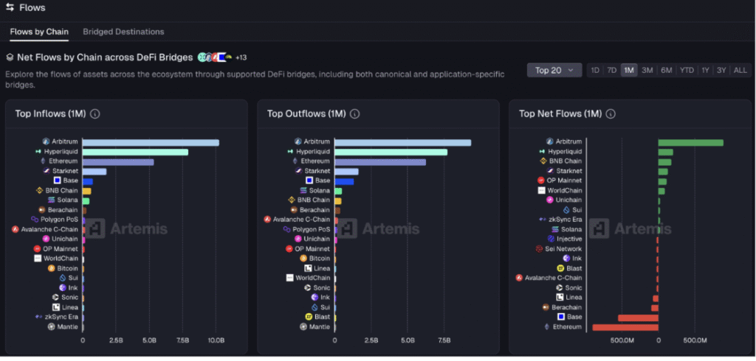Click WorldChain icon in Top Net Flows chart
The width and height of the screenshot is (756, 361).
[541, 190]
